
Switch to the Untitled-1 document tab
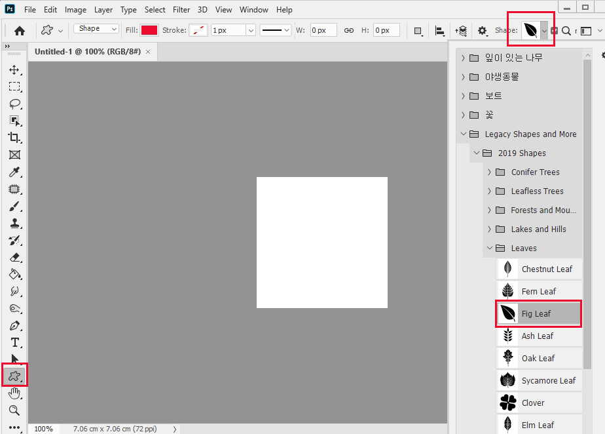point(88,51)
